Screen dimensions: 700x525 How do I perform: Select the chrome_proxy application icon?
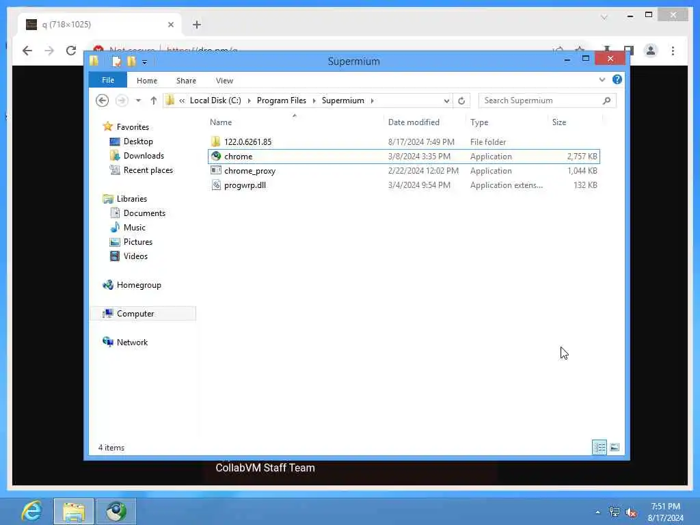(216, 170)
